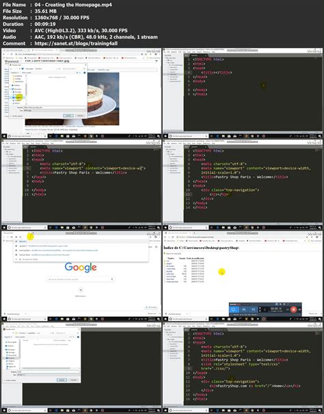Select Bandicam's game recording mode button
324x414 pixels.
[243, 309]
